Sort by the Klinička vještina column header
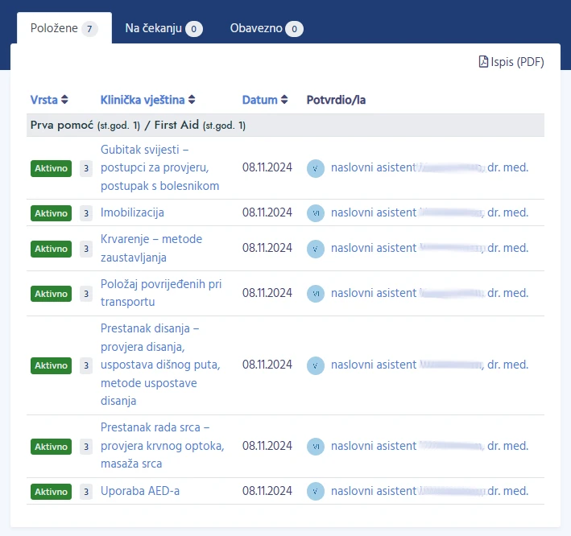The height and width of the screenshot is (536, 571). tap(143, 101)
